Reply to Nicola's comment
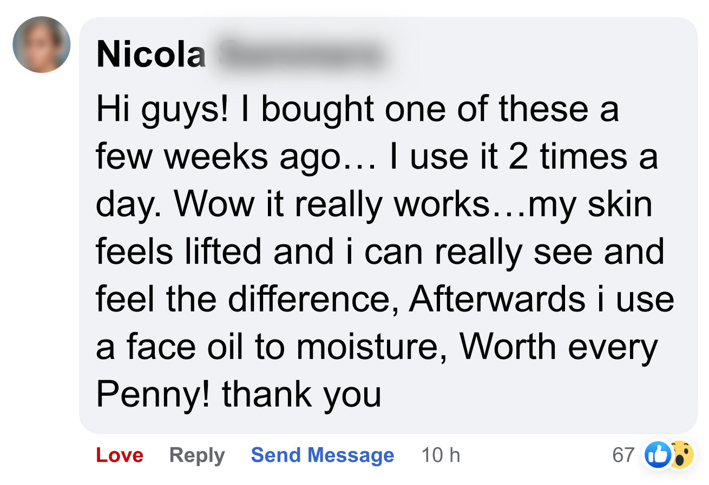 (x=197, y=456)
